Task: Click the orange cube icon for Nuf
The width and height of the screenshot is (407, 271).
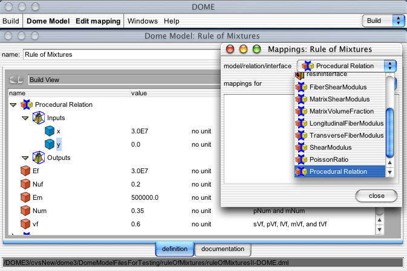Action: pos(25,184)
